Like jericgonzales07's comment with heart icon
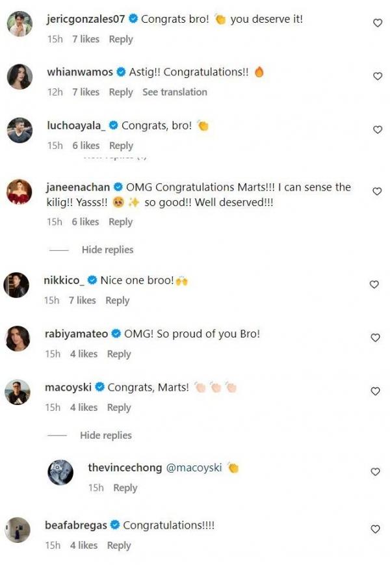This screenshot has width=390, height=565. 378,23
